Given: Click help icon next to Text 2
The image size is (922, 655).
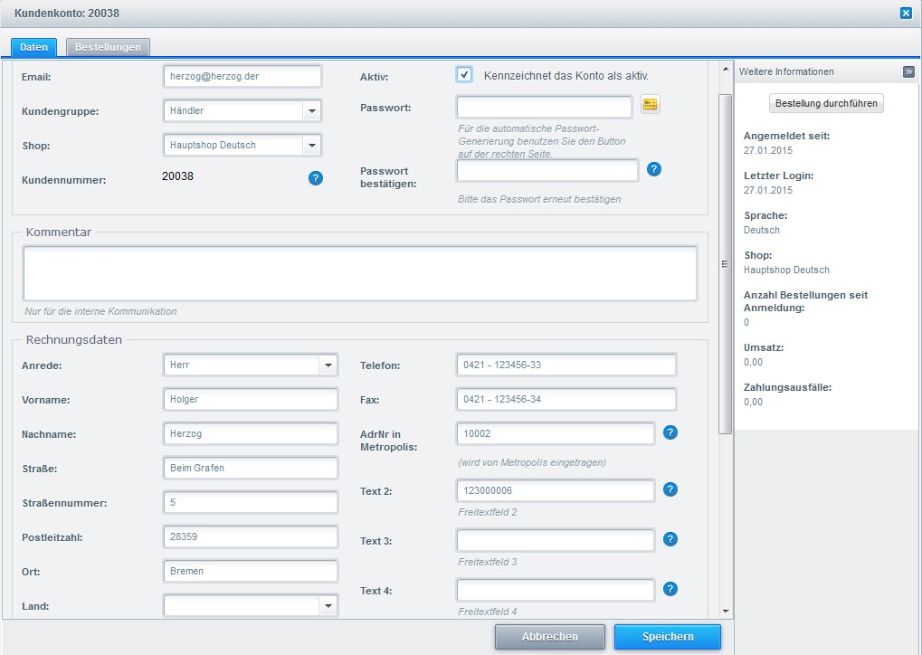Looking at the screenshot, I should click(670, 489).
